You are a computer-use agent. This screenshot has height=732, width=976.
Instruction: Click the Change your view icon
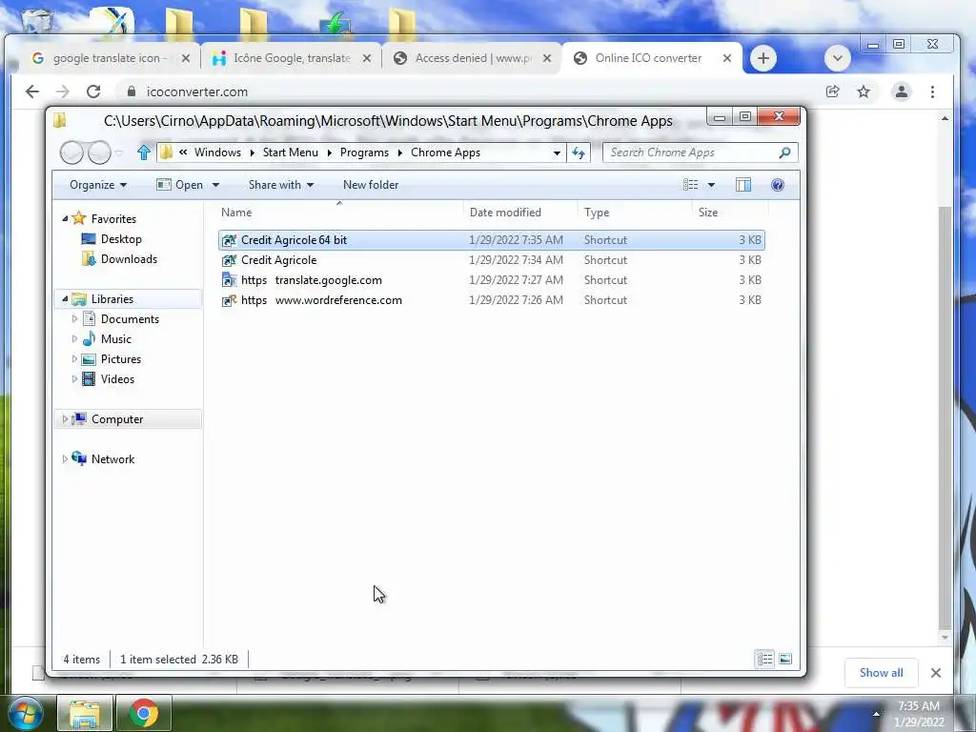pyautogui.click(x=690, y=185)
